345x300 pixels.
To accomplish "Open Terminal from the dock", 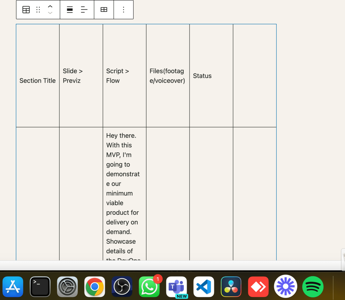I will (40, 287).
